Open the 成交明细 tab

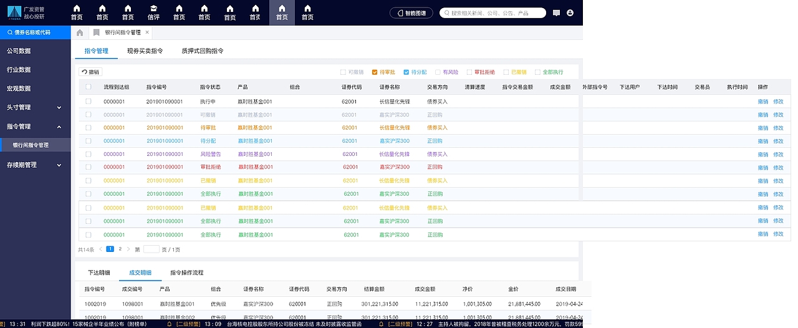(x=140, y=273)
